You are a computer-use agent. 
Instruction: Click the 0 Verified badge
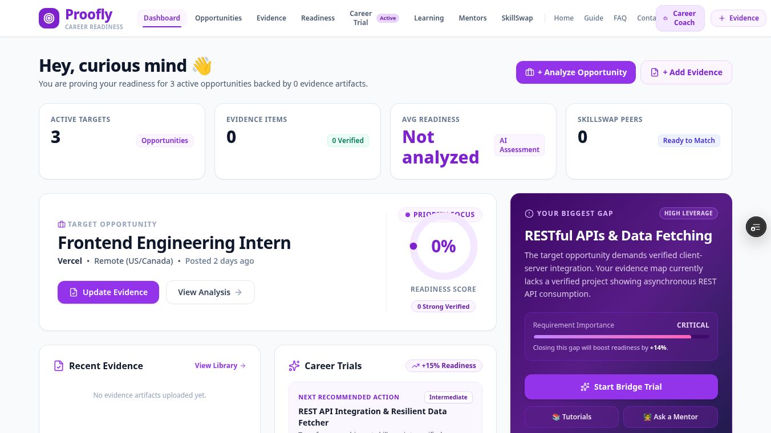[348, 141]
